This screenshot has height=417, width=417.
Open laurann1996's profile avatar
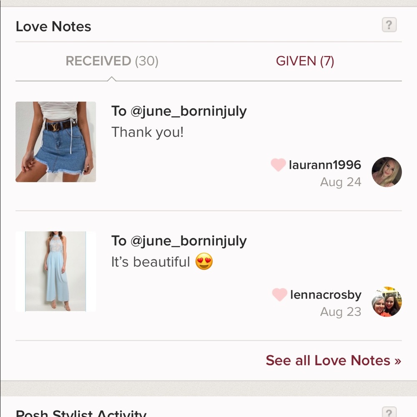tap(387, 172)
